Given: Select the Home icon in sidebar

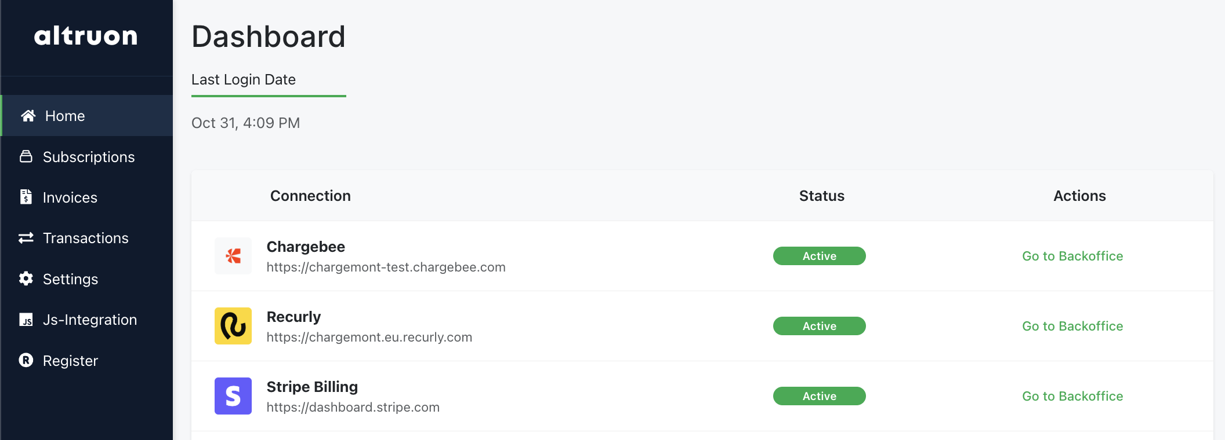Looking at the screenshot, I should [28, 115].
